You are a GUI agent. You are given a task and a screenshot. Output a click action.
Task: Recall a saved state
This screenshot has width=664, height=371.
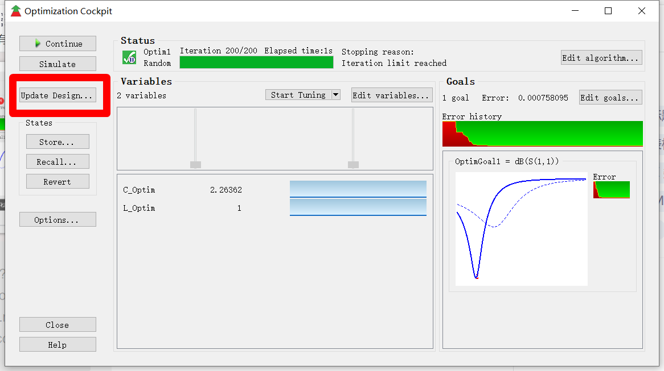point(58,162)
